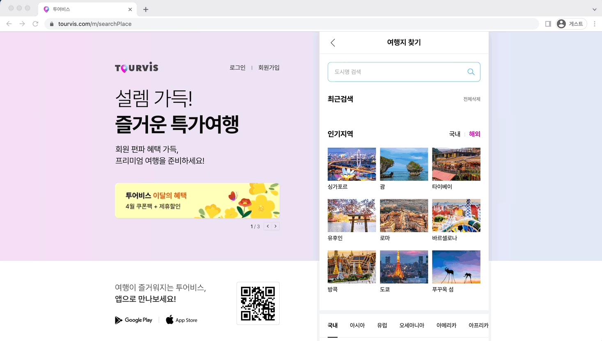Open the 유후인 thumbnail
This screenshot has height=341, width=602.
coord(352,216)
